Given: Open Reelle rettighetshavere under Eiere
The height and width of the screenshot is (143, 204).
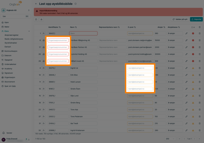Looking at the screenshot, I should click(x=14, y=39).
